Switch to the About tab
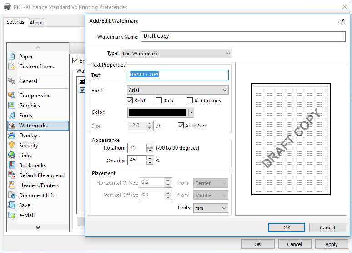Screen dimensions: 352x253 point(36,23)
